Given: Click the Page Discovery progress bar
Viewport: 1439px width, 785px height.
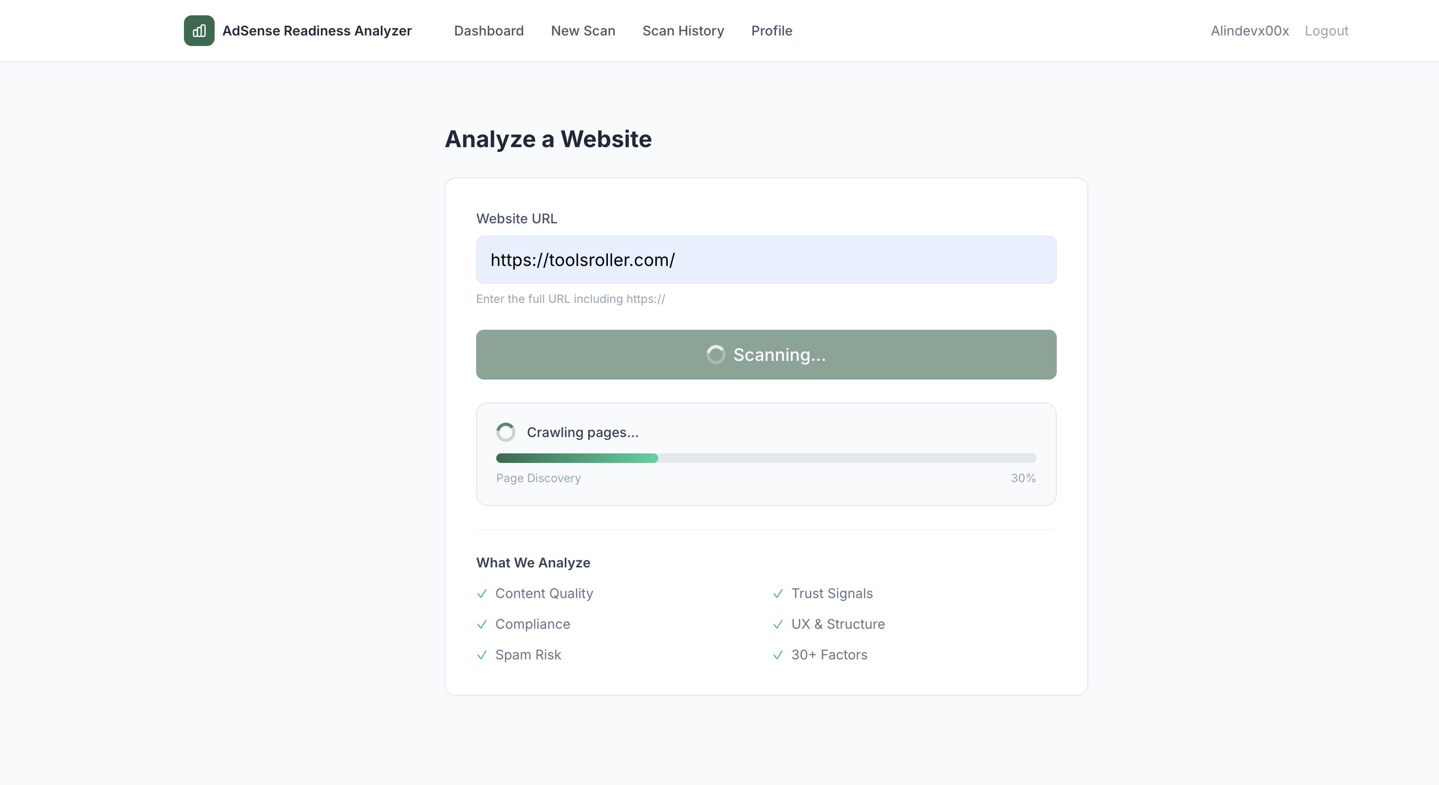Looking at the screenshot, I should (x=766, y=458).
